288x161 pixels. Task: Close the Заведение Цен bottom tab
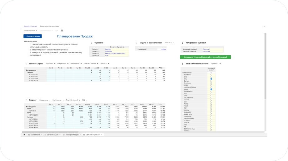point(80,135)
